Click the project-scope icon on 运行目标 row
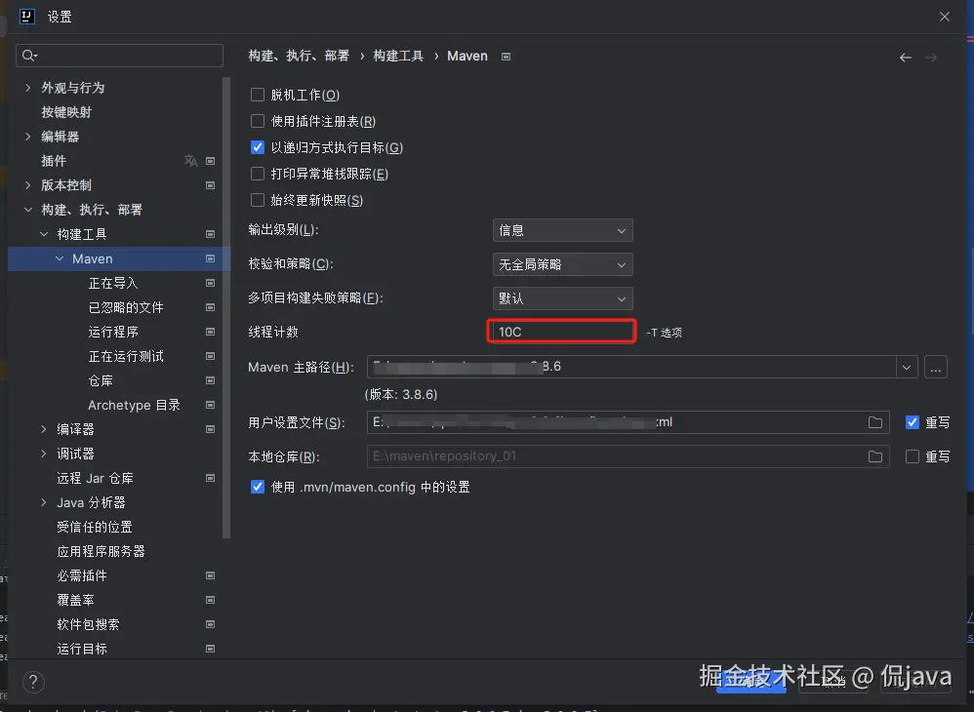The width and height of the screenshot is (974, 712). coord(210,648)
